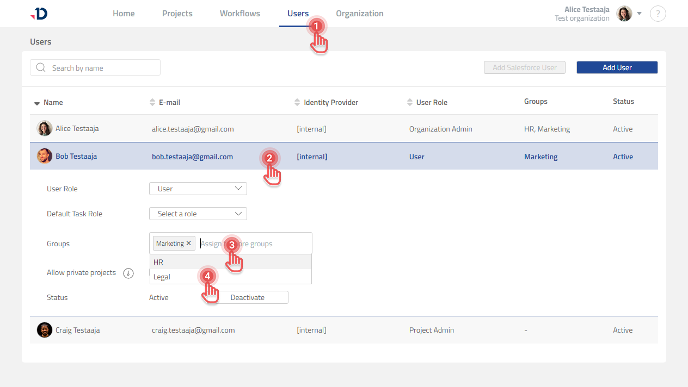Click Craig Testaaja's avatar picture

(45, 330)
